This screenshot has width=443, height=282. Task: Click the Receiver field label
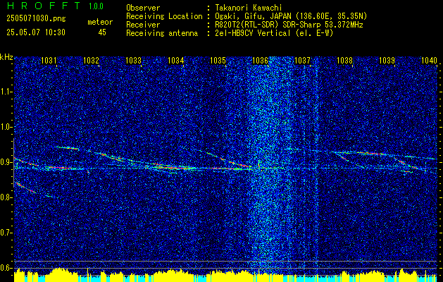(x=143, y=25)
